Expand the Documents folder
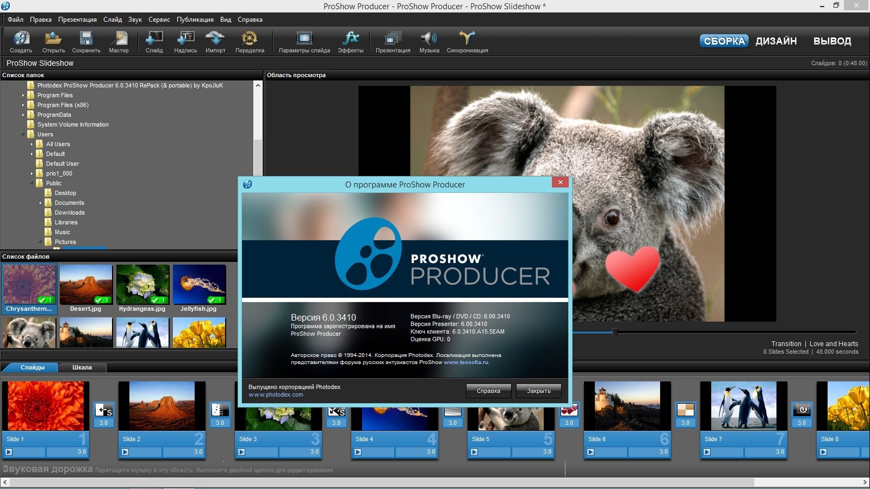The height and width of the screenshot is (489, 870). point(40,203)
